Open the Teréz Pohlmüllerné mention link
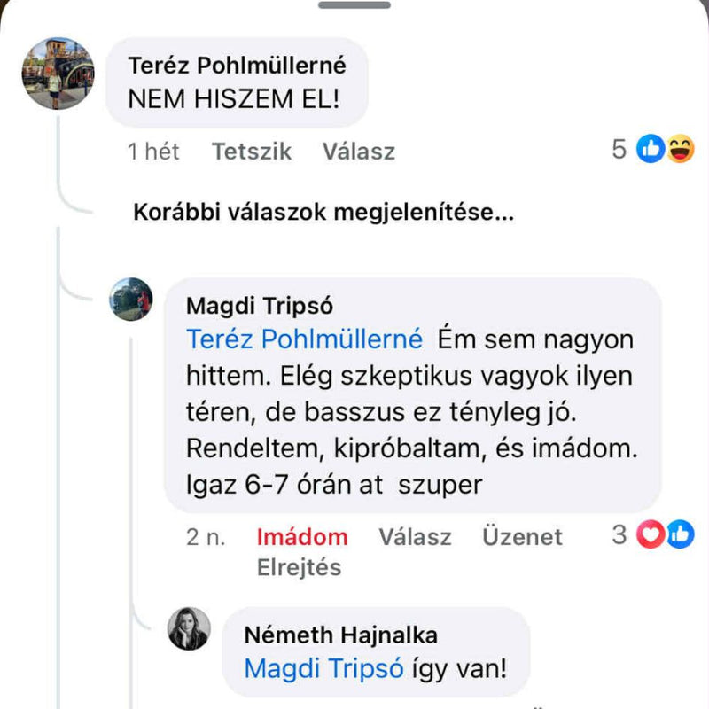 pyautogui.click(x=304, y=339)
